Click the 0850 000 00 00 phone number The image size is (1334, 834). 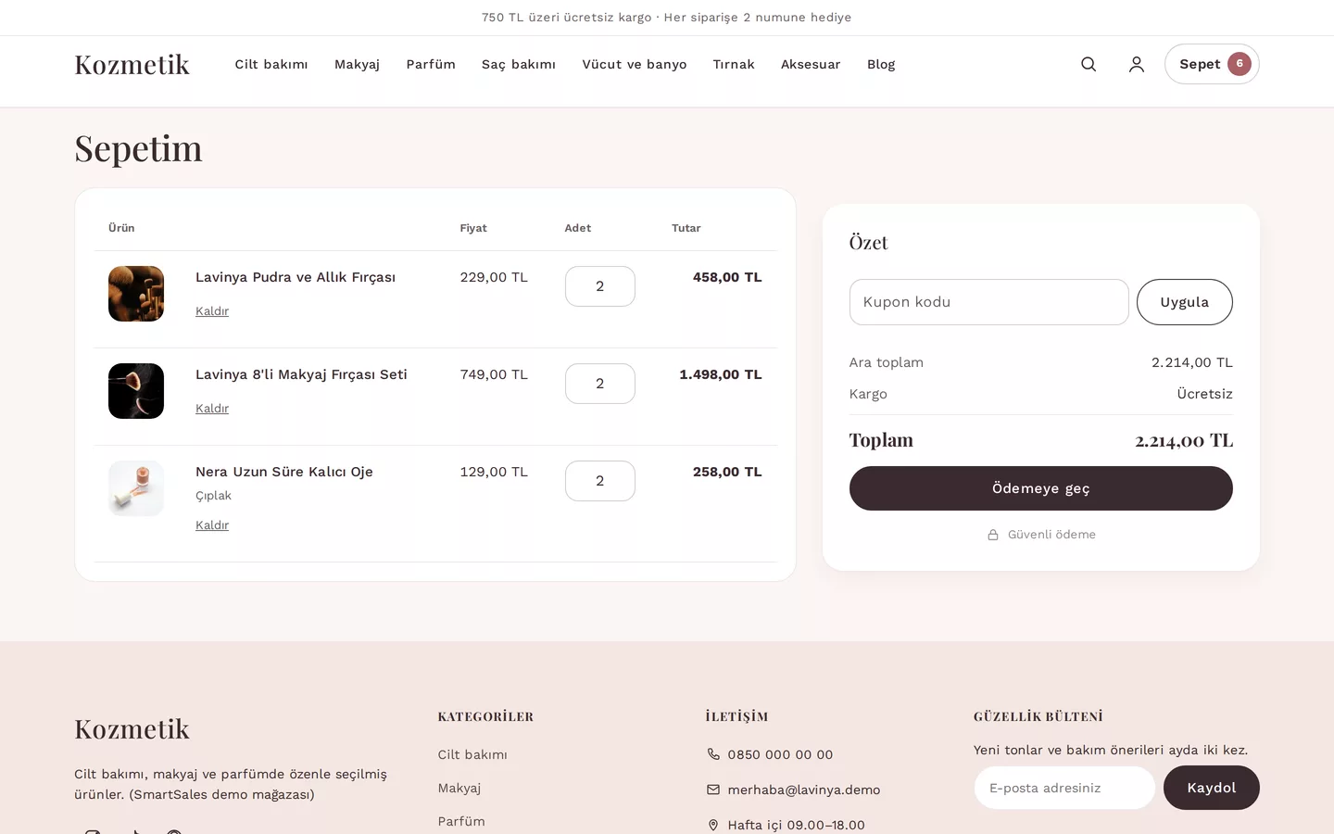(x=780, y=754)
